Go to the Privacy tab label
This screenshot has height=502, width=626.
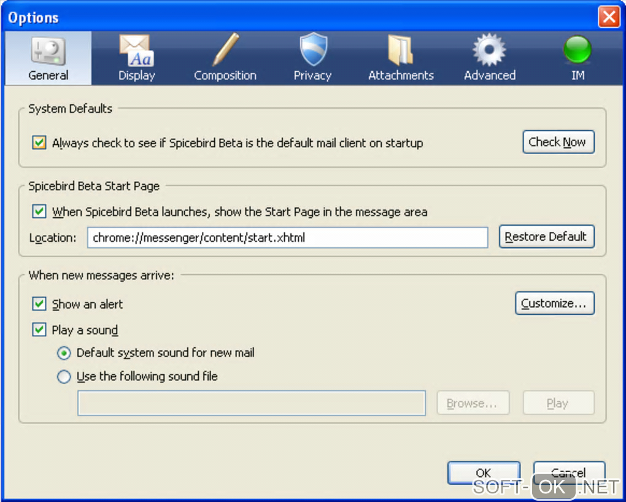pos(312,76)
